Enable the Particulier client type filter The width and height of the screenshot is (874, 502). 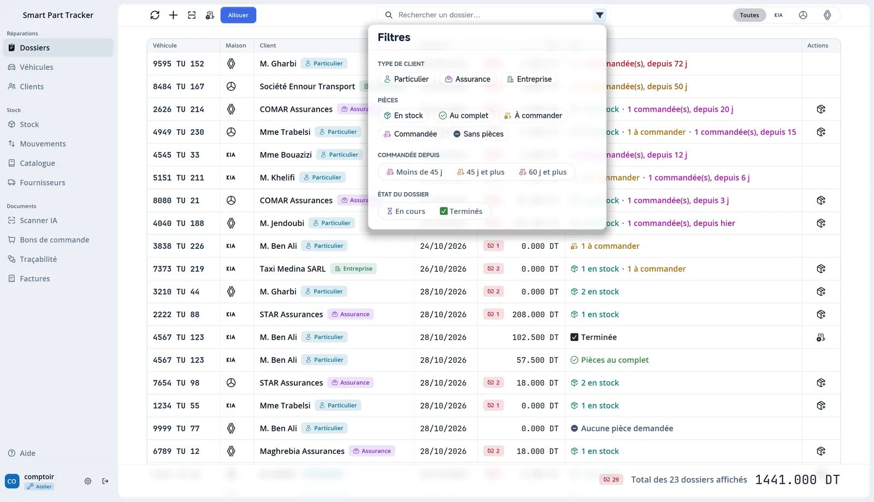coord(406,79)
